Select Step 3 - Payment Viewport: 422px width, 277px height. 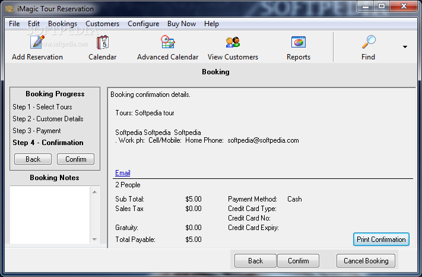(37, 131)
